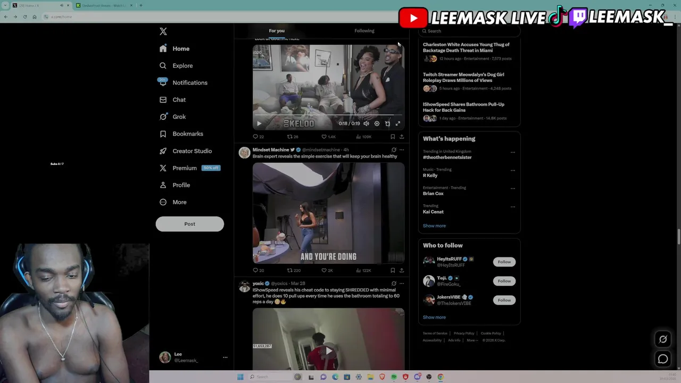Show more in What's happening
Image resolution: width=681 pixels, height=383 pixels.
(434, 226)
